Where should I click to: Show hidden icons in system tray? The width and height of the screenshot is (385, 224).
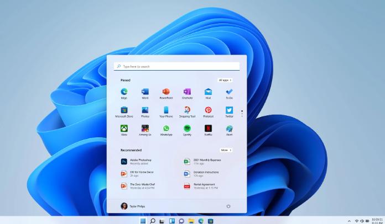coord(349,221)
